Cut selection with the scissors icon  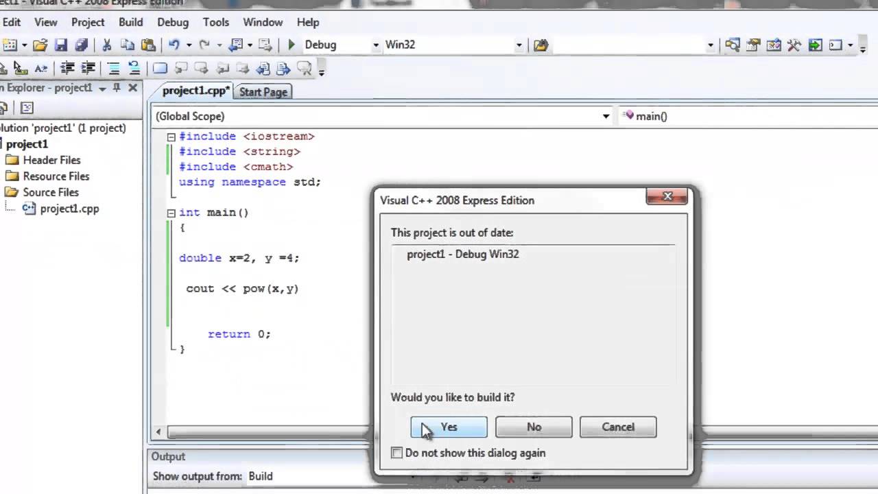point(107,45)
